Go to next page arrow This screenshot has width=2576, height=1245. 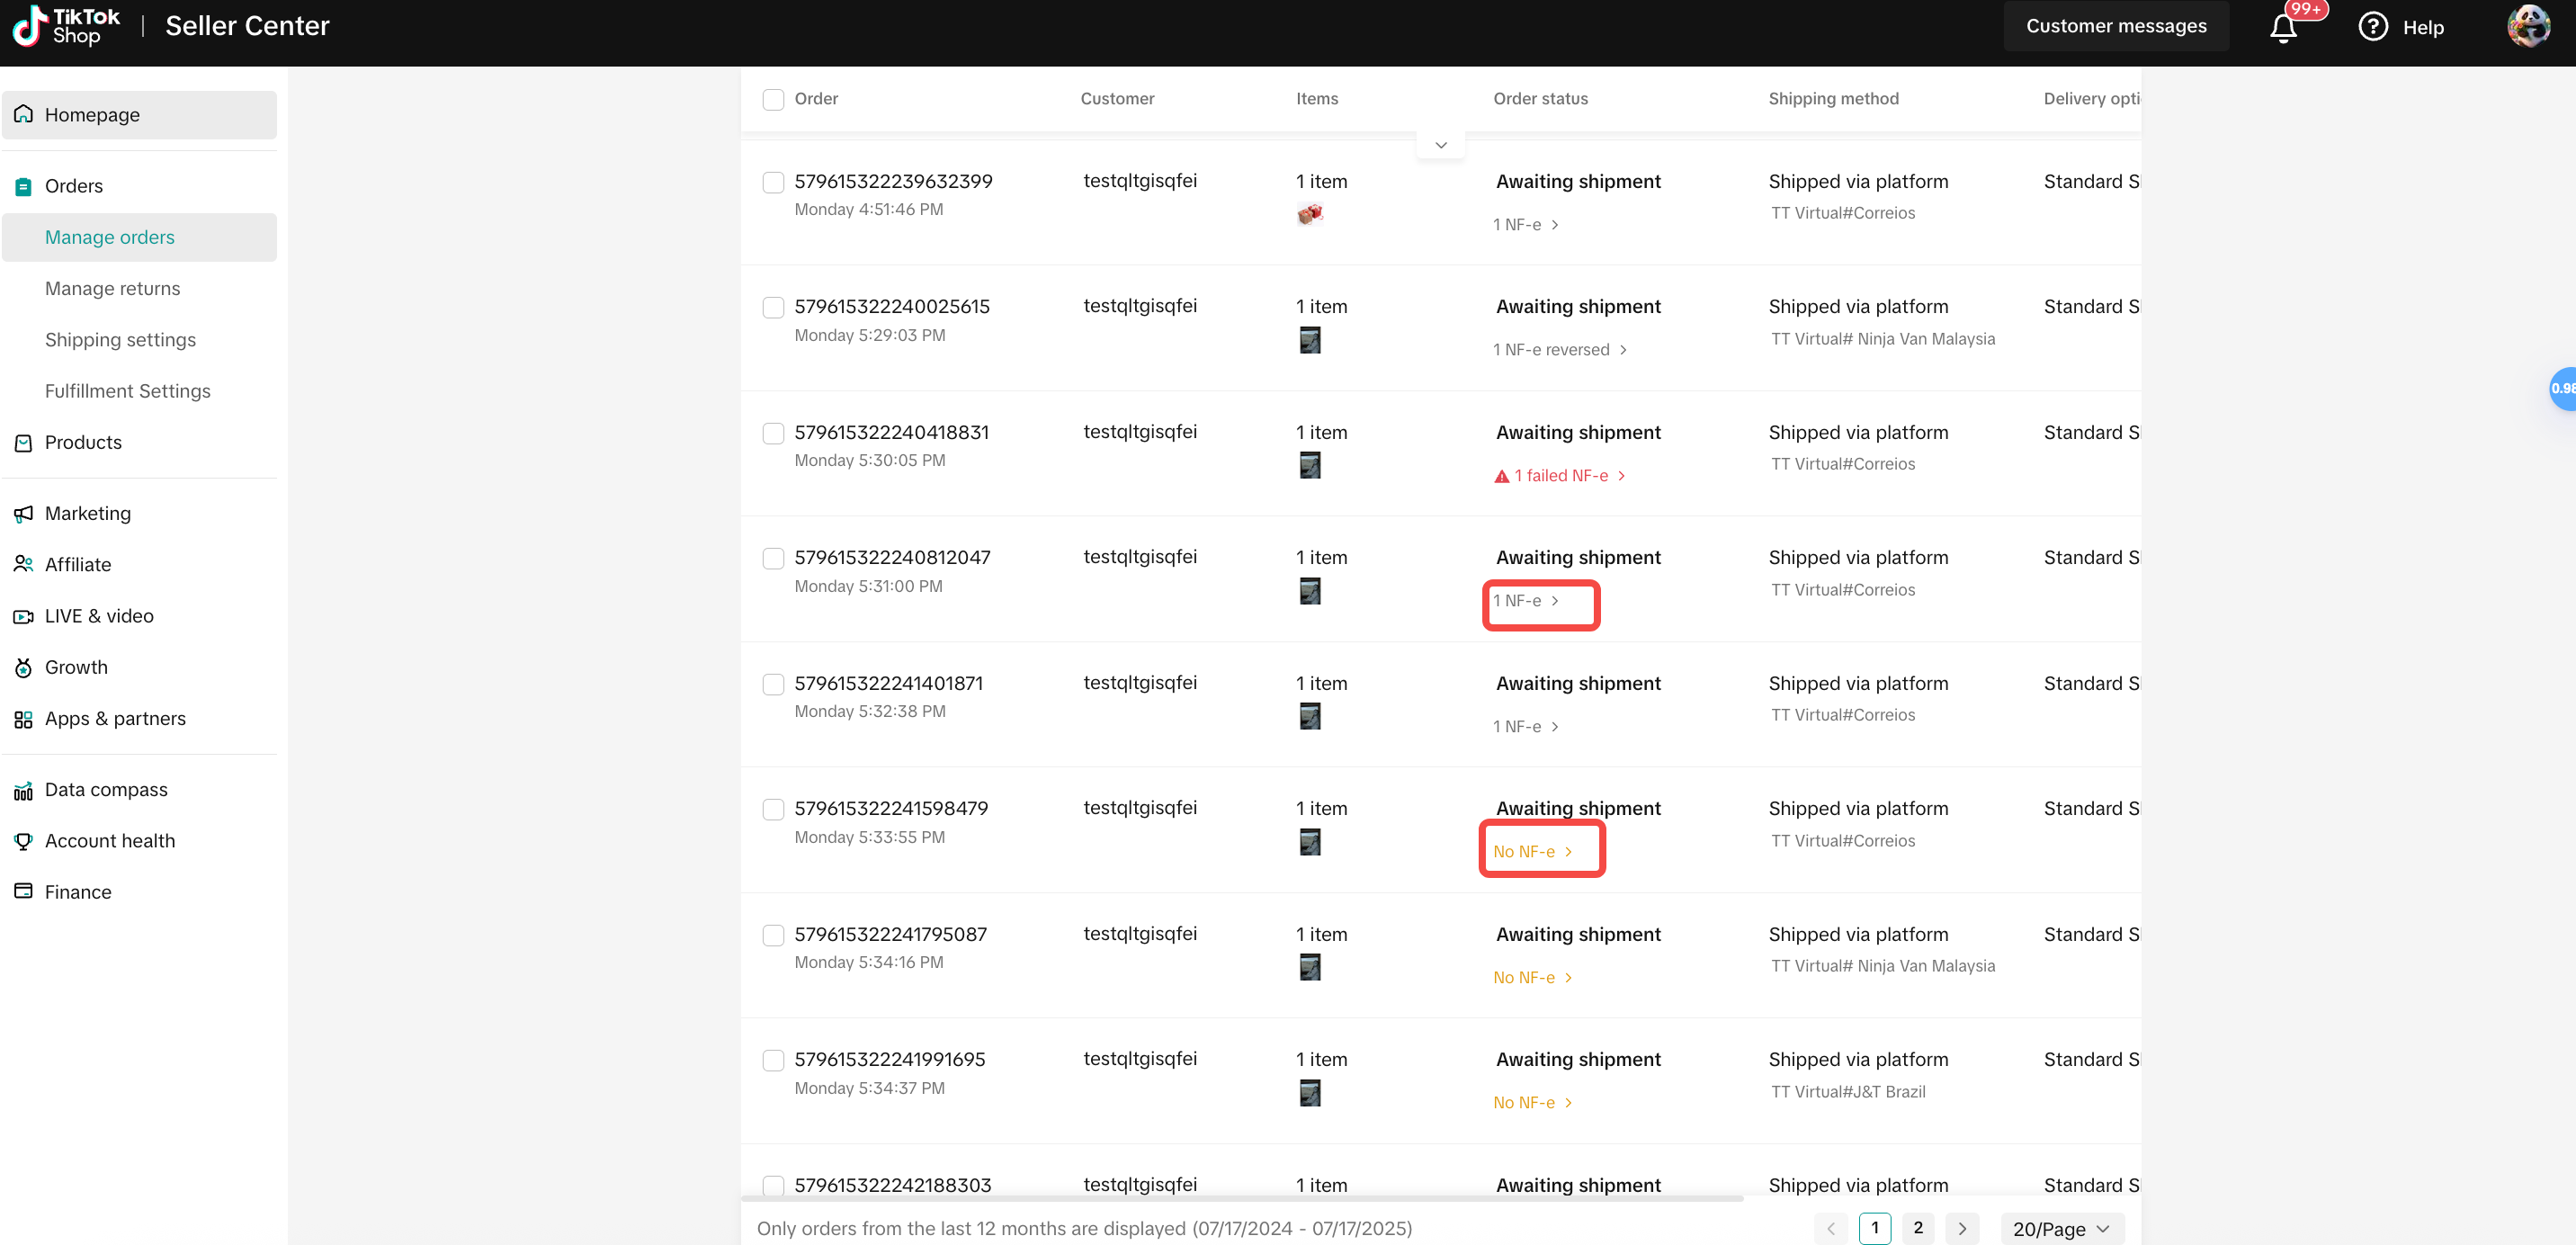pyautogui.click(x=1962, y=1228)
